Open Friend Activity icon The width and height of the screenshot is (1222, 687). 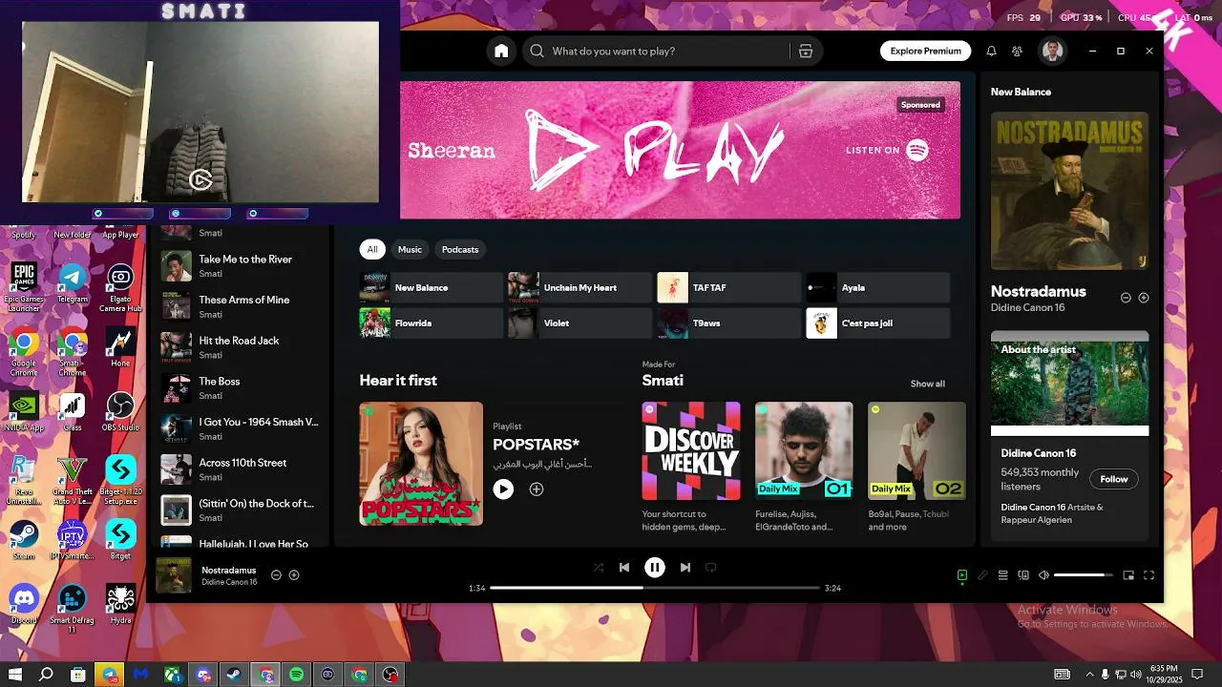pos(1017,52)
